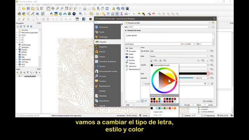Open the Acciones section

tap(107, 76)
